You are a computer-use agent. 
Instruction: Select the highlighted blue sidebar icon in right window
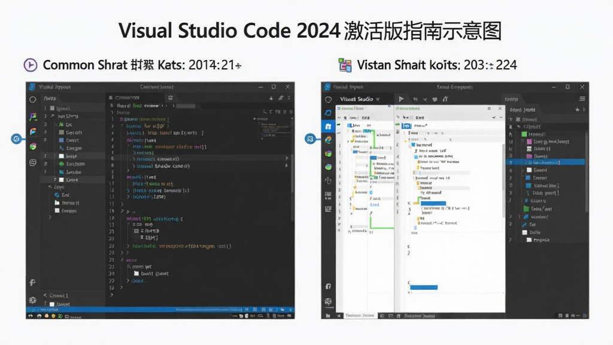point(329,126)
